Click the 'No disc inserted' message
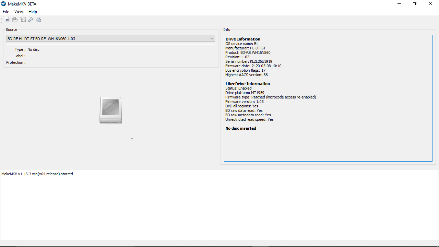 click(241, 128)
